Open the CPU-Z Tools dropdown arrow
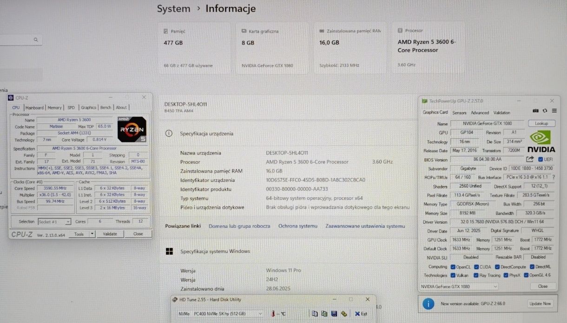567x323 pixels. [x=92, y=234]
